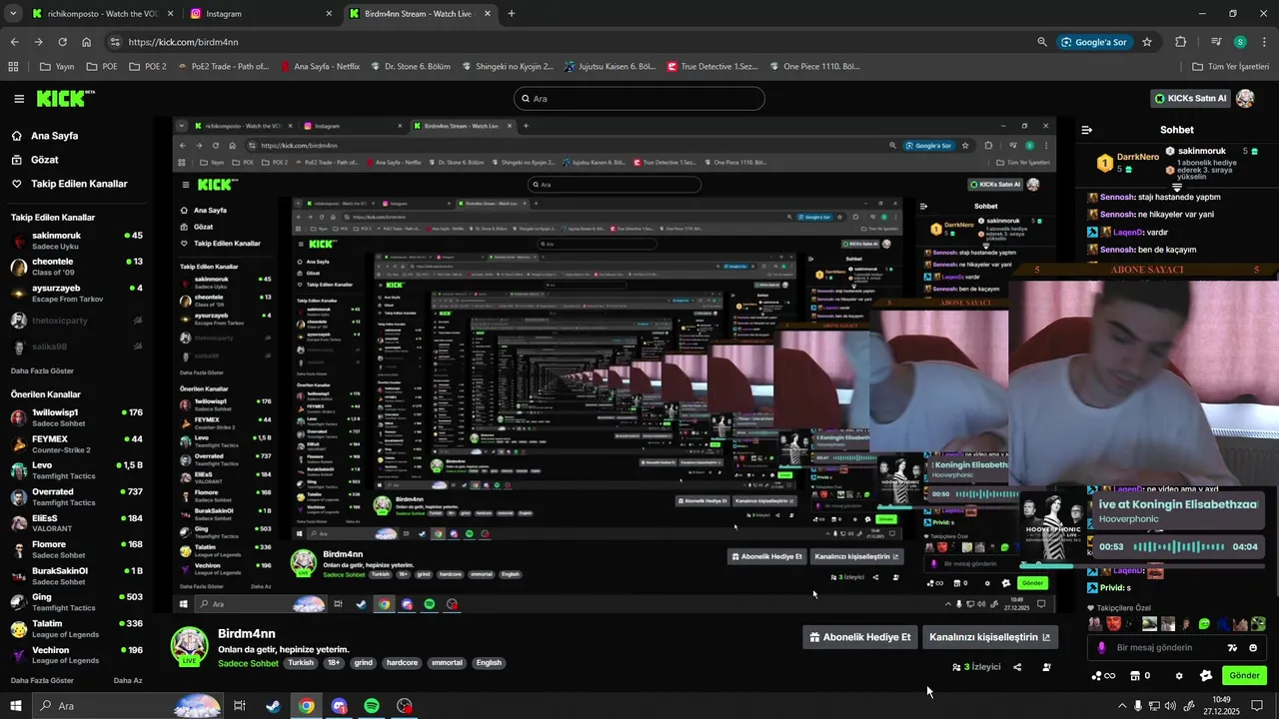Image resolution: width=1279 pixels, height=719 pixels.
Task: Reload the page in Chrome
Action: 62,42
